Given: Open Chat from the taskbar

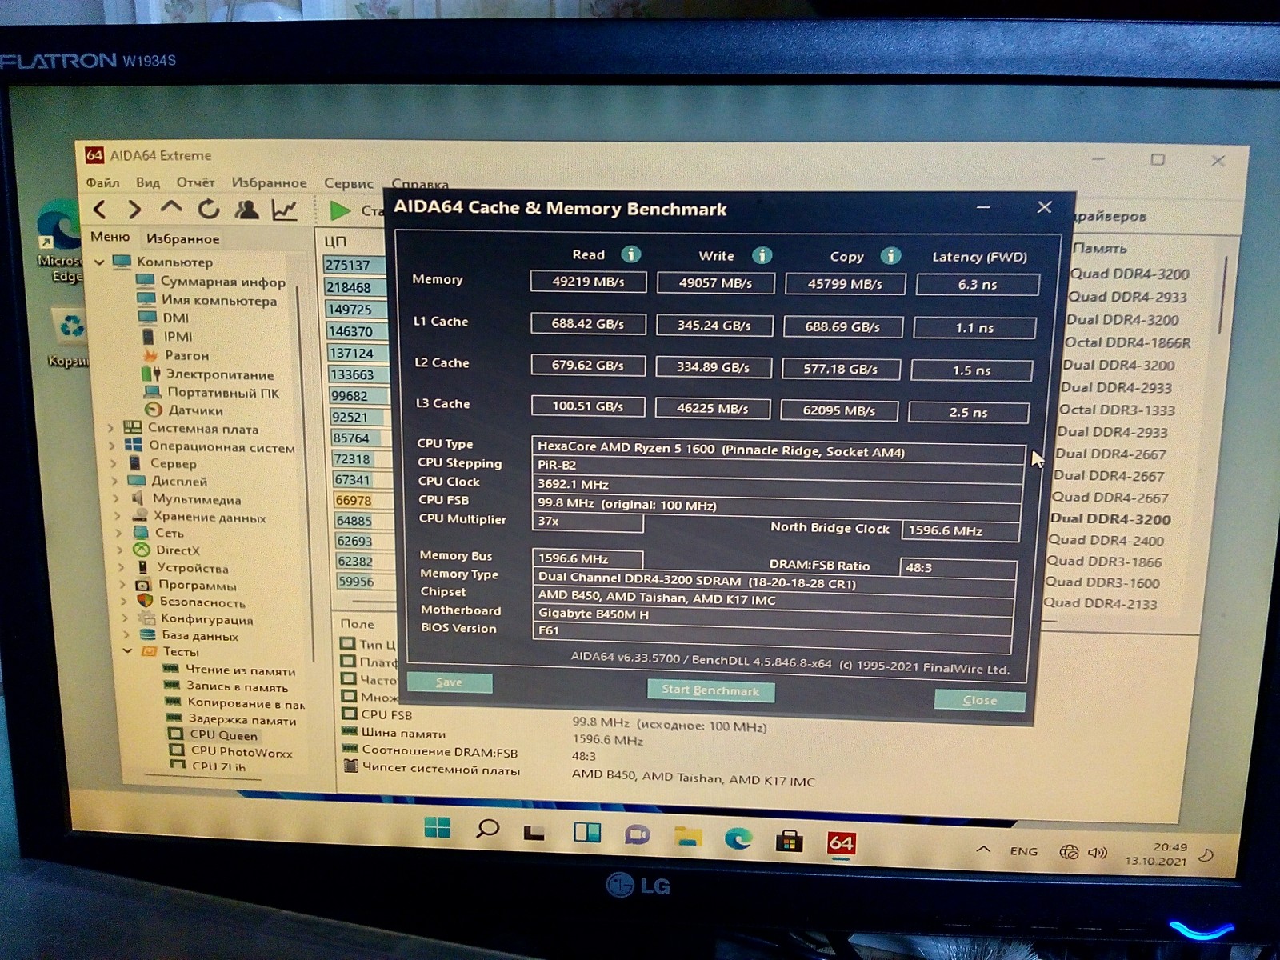Looking at the screenshot, I should (x=638, y=835).
